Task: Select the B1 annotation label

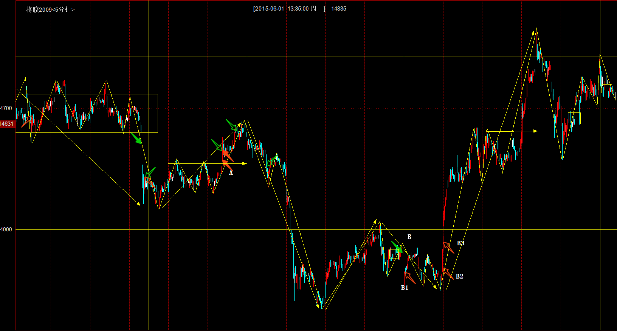Action: (405, 288)
